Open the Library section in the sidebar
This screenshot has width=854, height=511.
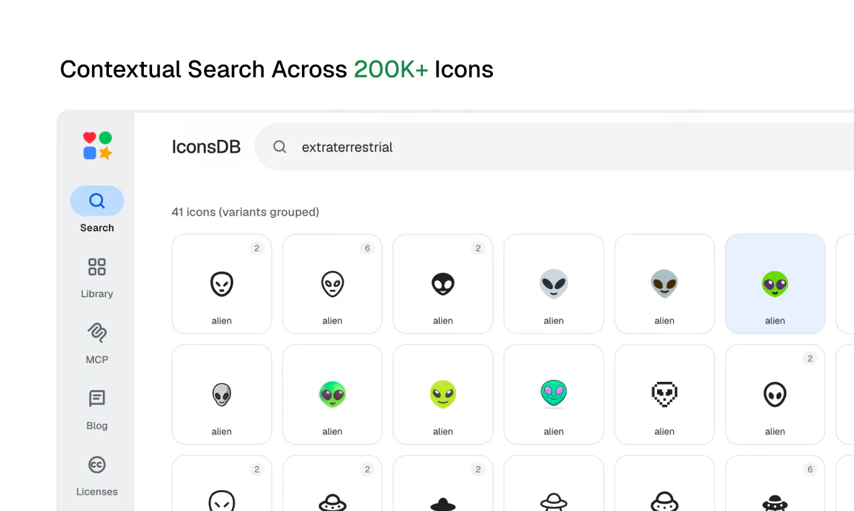pos(97,277)
